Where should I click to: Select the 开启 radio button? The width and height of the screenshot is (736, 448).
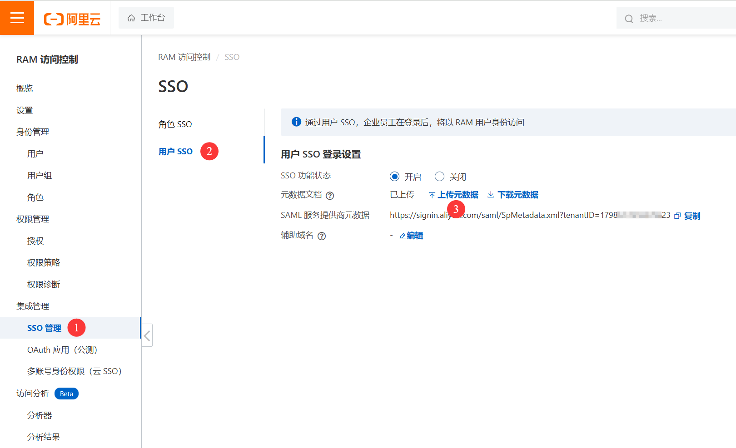pos(395,177)
